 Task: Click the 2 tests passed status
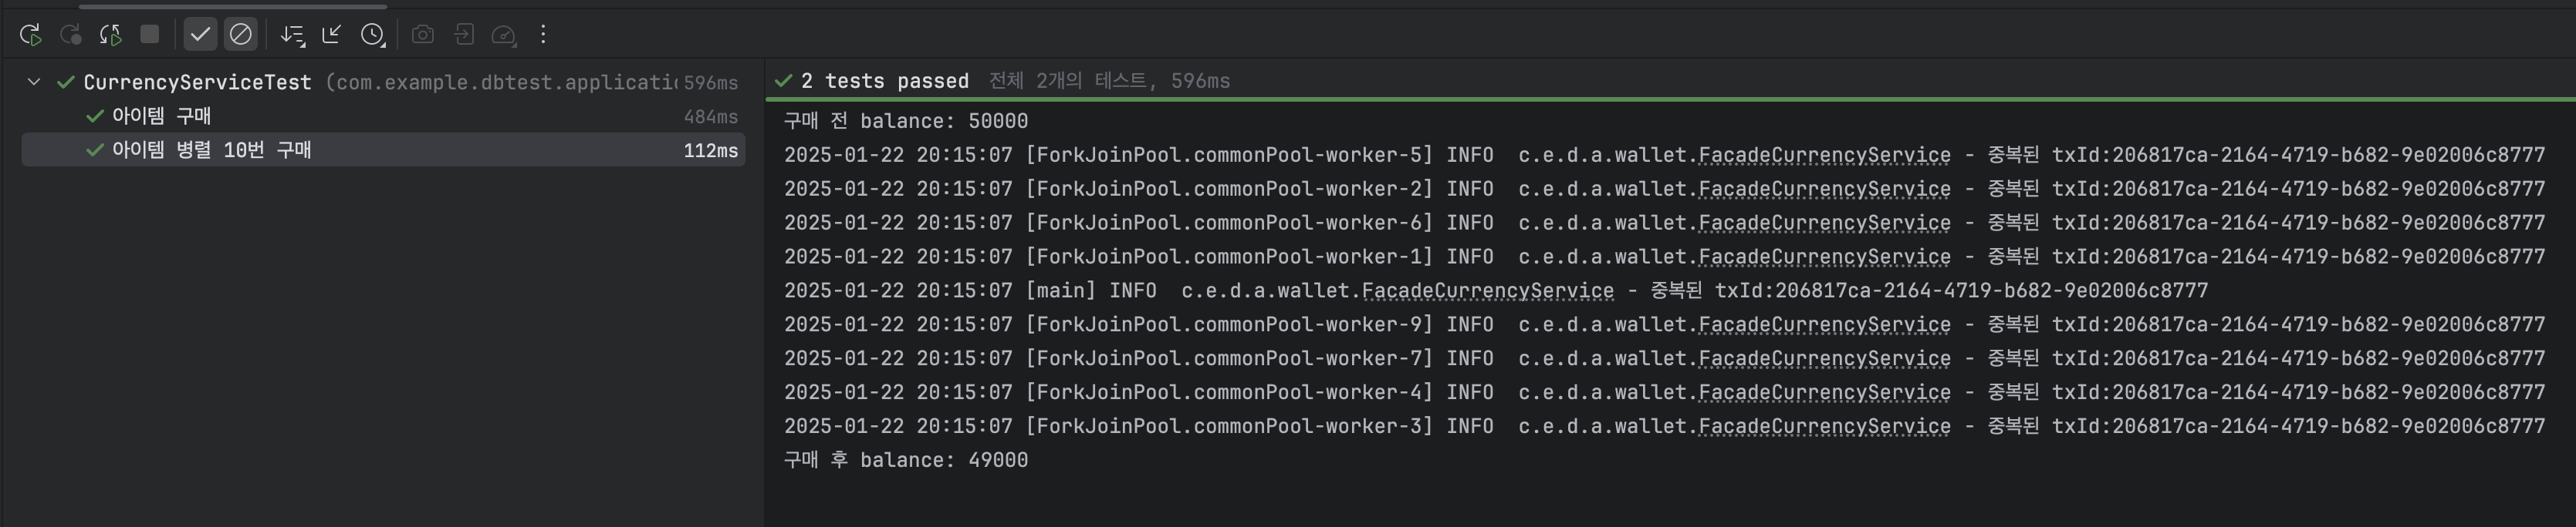tap(885, 81)
